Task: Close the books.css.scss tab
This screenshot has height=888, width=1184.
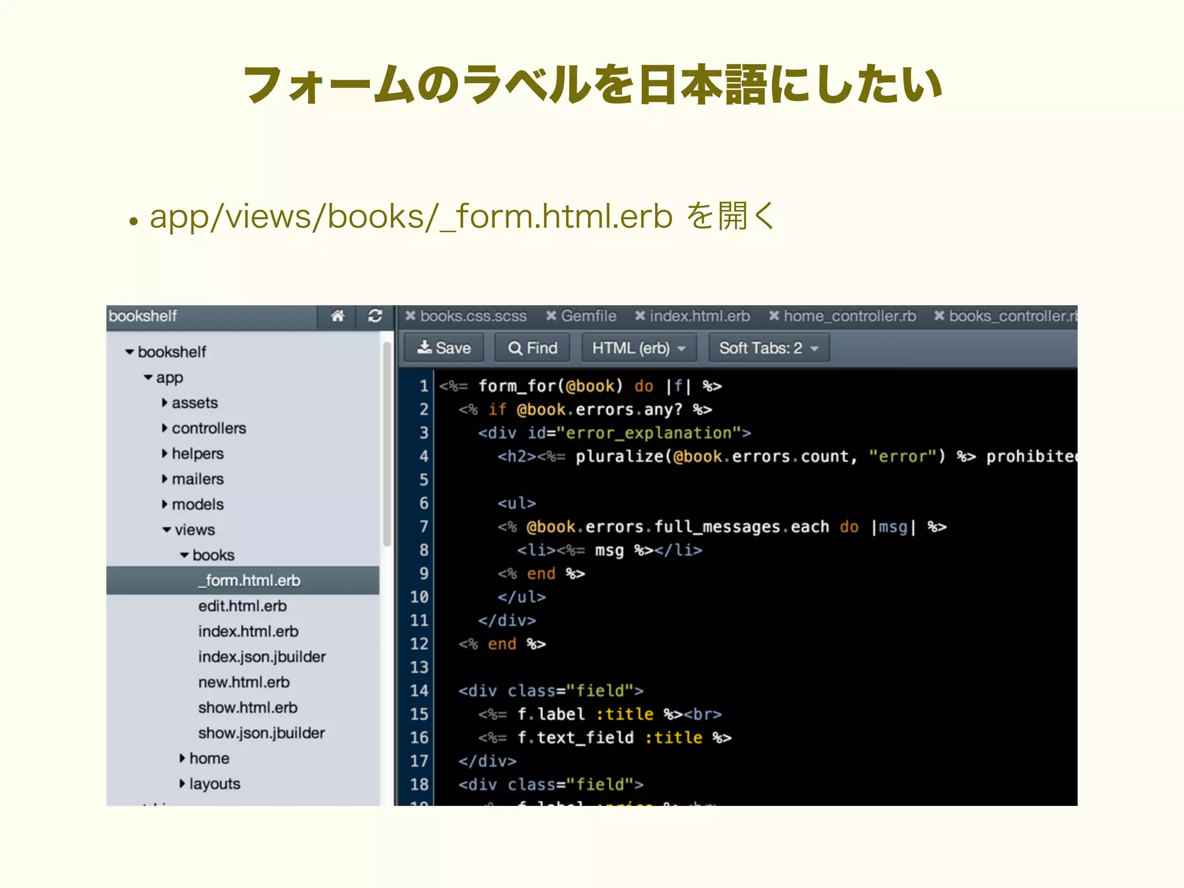Action: point(410,316)
